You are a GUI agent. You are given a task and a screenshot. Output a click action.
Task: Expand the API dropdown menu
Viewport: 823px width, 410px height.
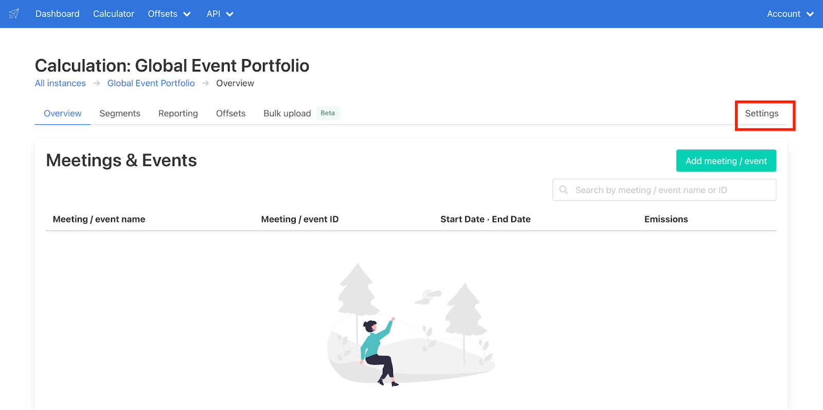[x=220, y=14]
